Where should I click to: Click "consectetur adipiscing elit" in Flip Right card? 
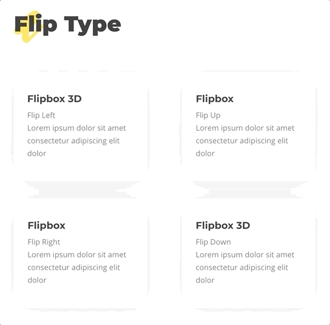73,267
